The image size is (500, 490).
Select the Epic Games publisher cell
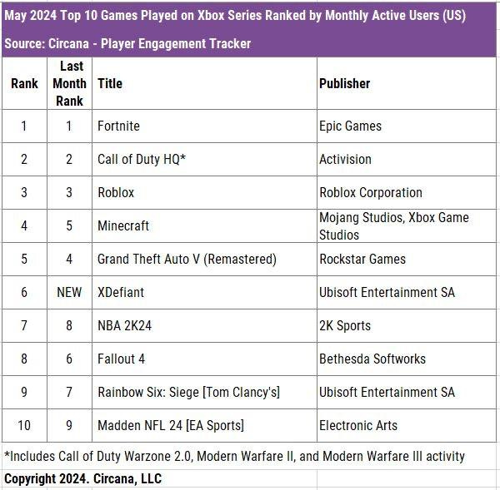(x=350, y=126)
